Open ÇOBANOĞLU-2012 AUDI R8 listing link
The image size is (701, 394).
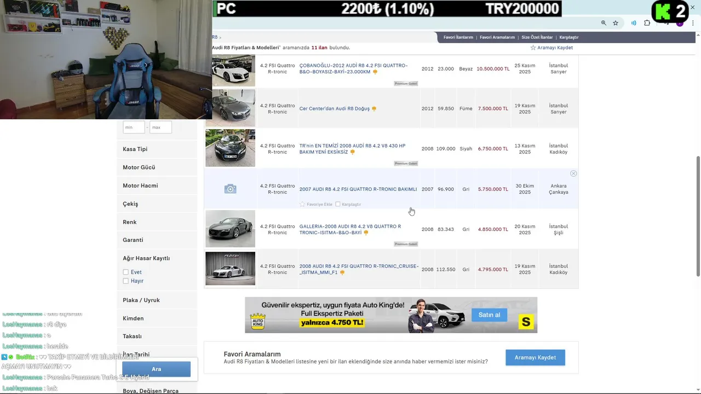pyautogui.click(x=353, y=68)
